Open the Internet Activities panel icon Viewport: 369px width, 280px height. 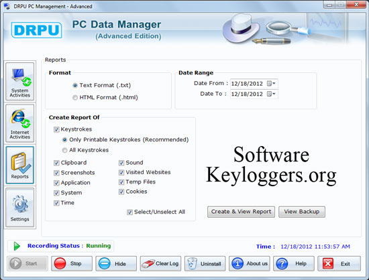(x=20, y=119)
